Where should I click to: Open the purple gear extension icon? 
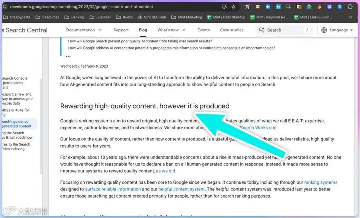coord(330,7)
